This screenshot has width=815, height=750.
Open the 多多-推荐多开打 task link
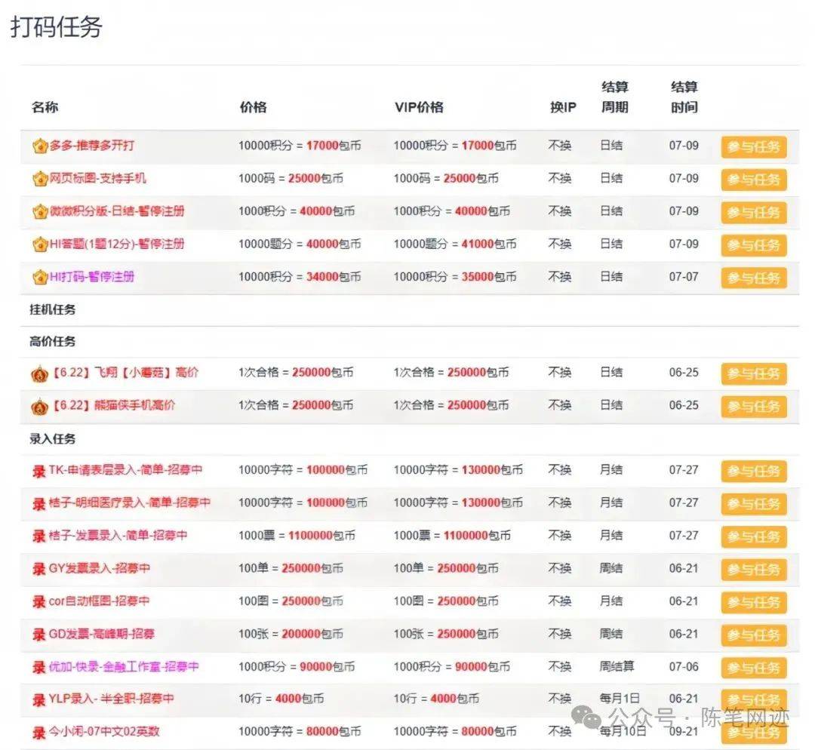point(92,146)
